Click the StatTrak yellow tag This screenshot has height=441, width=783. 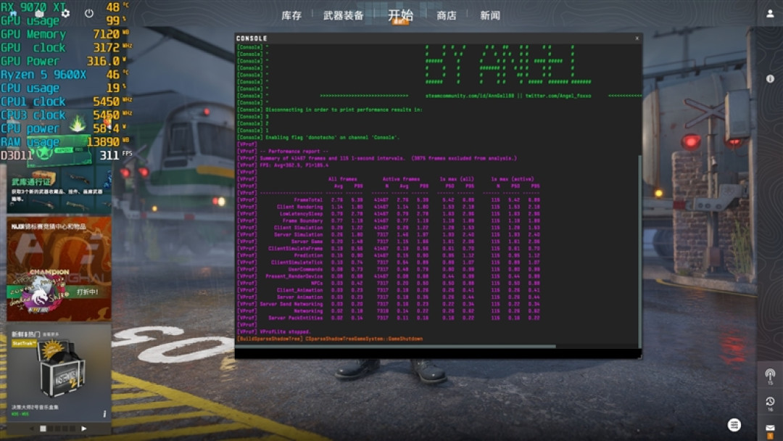[23, 344]
